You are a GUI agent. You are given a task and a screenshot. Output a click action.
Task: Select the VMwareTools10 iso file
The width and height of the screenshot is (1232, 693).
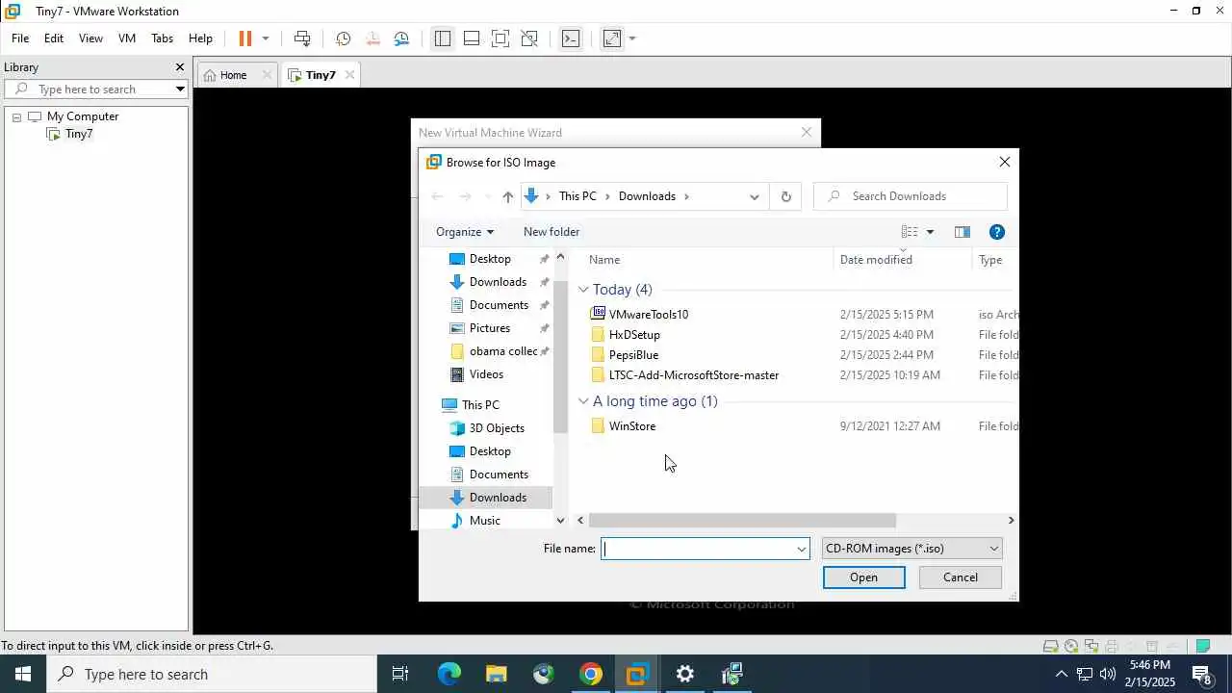coord(649,315)
